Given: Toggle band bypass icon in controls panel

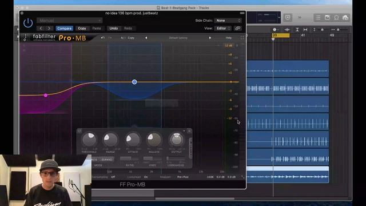Looking at the screenshot, I should (79, 131).
